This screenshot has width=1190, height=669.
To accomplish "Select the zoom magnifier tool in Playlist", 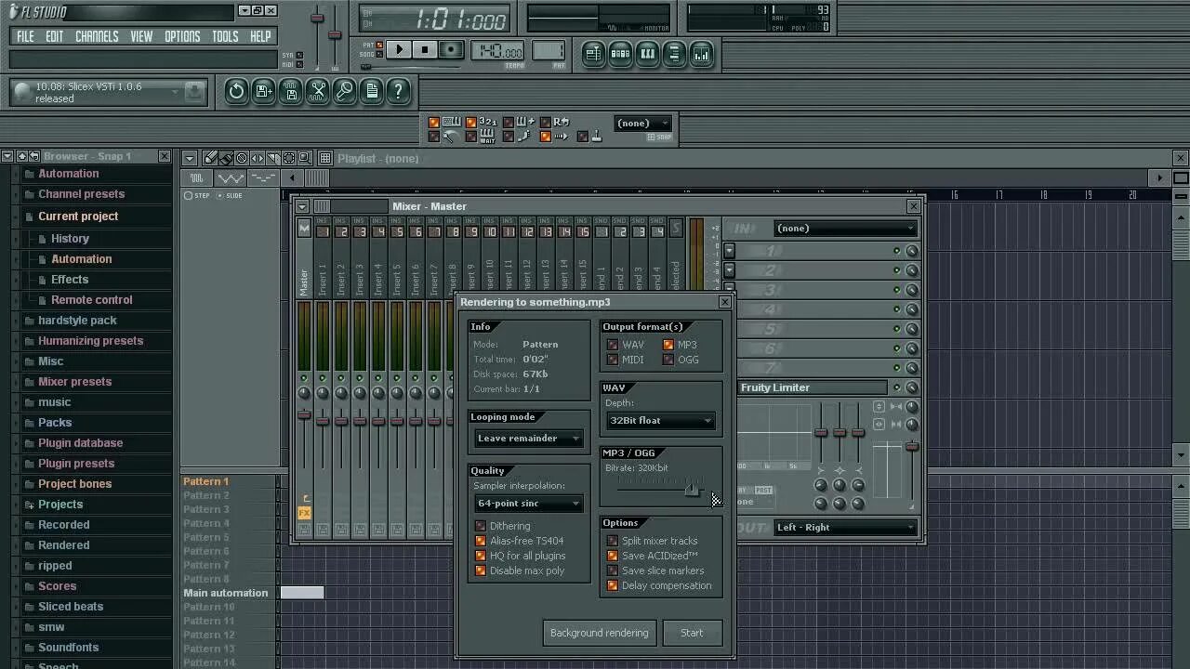I will tap(304, 158).
